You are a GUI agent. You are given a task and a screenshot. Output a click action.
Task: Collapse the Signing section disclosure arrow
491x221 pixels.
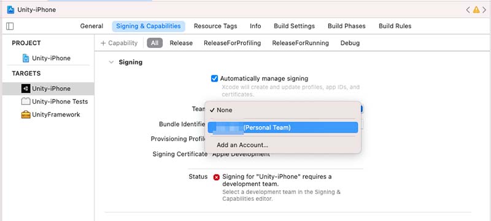(111, 62)
